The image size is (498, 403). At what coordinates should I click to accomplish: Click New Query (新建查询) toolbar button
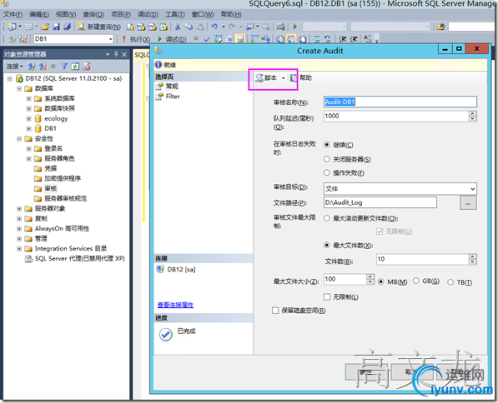(x=98, y=27)
